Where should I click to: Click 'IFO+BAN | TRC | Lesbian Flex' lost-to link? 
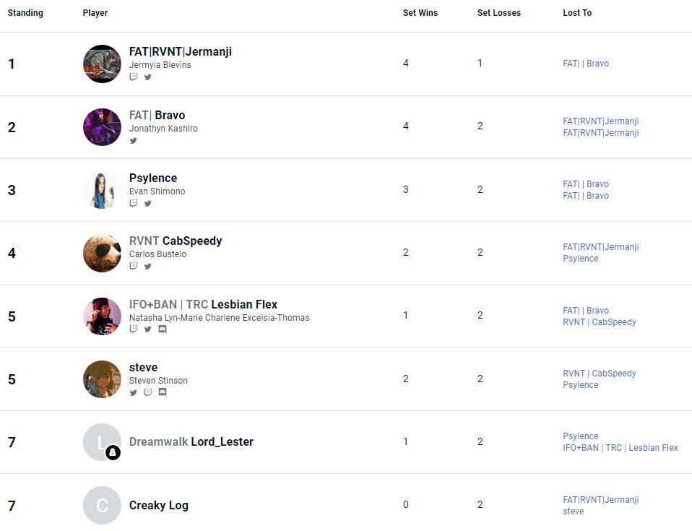620,448
